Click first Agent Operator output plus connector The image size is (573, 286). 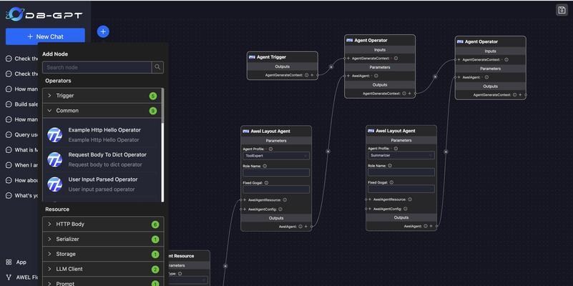(x=409, y=94)
